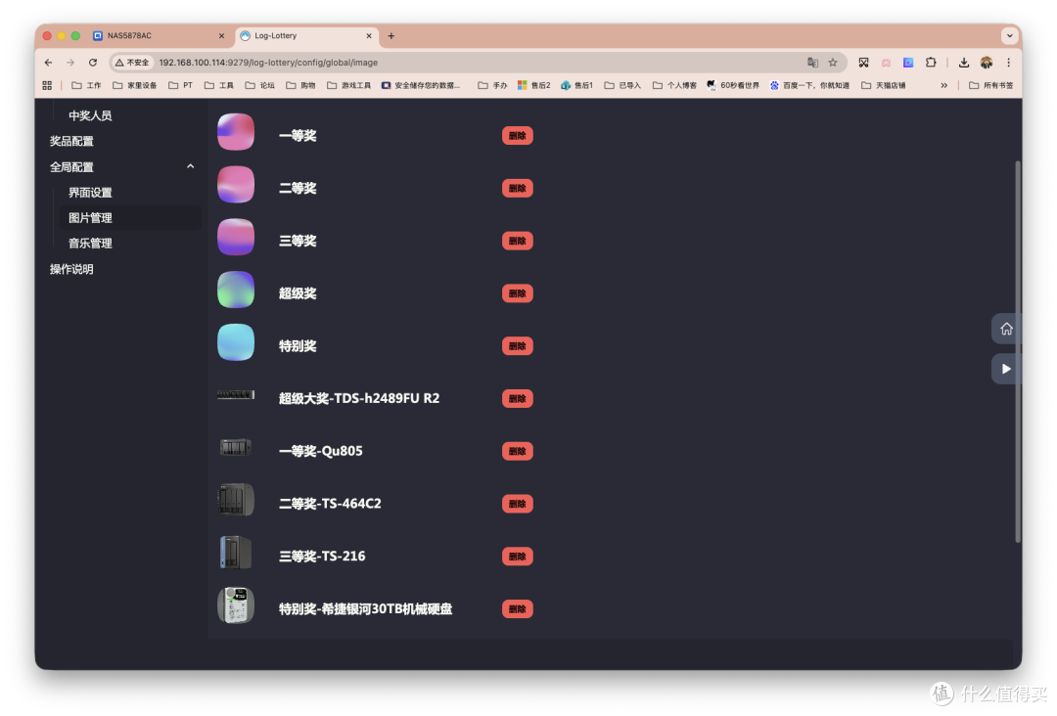The width and height of the screenshot is (1057, 716).
Task: Open 操作说明 in the sidebar
Action: point(71,269)
